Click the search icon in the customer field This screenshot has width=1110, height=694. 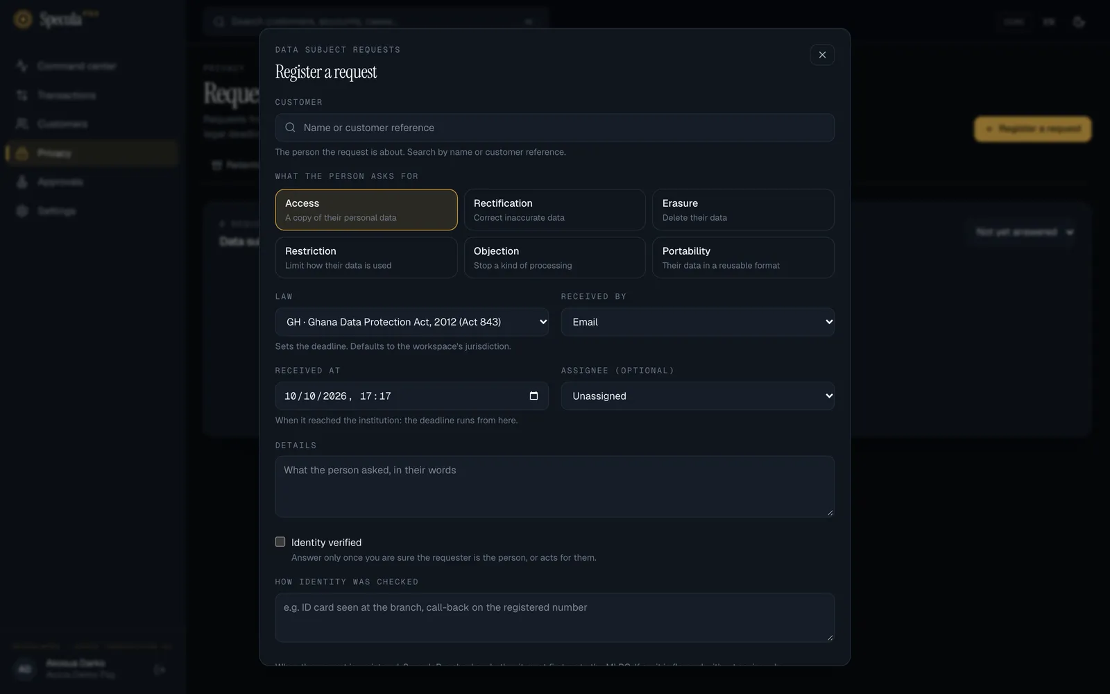291,128
